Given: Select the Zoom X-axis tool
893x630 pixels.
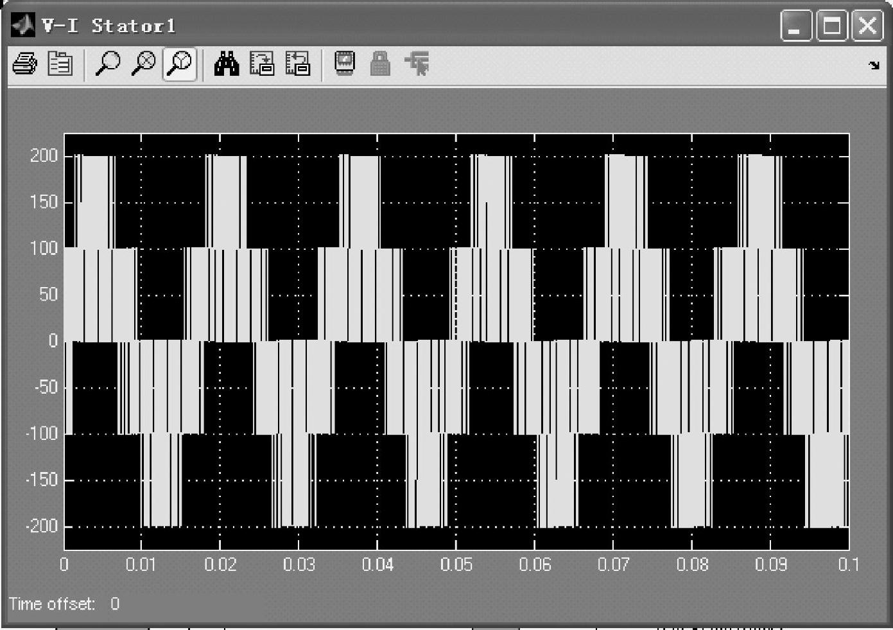Looking at the screenshot, I should point(143,64).
